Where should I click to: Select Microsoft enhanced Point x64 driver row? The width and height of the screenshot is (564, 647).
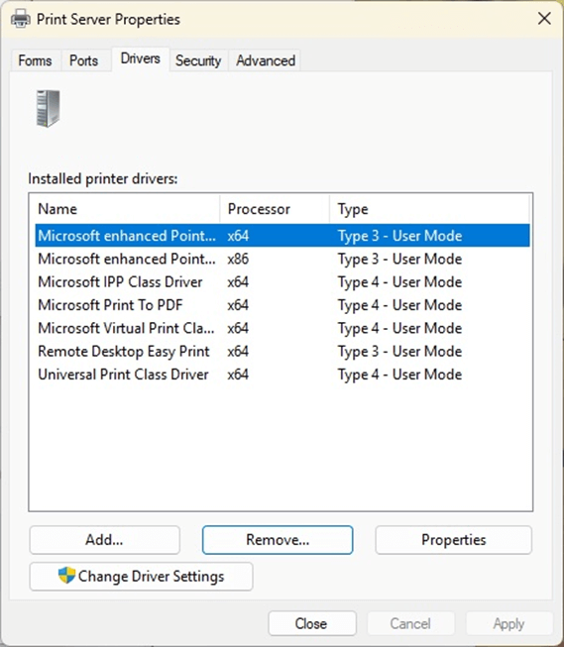pos(282,236)
